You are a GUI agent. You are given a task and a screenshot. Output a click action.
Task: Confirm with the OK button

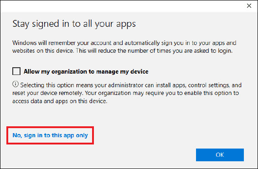pyautogui.click(x=220, y=155)
